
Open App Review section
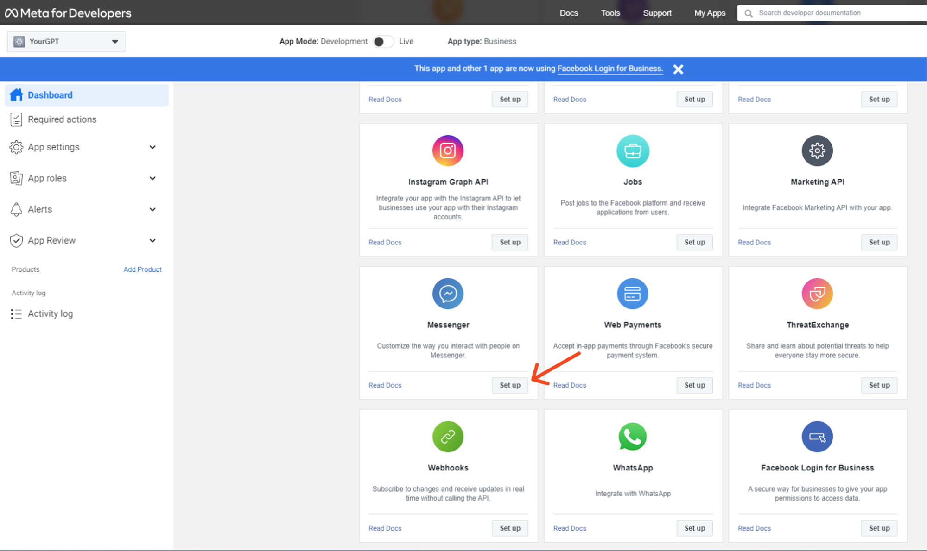tap(51, 239)
